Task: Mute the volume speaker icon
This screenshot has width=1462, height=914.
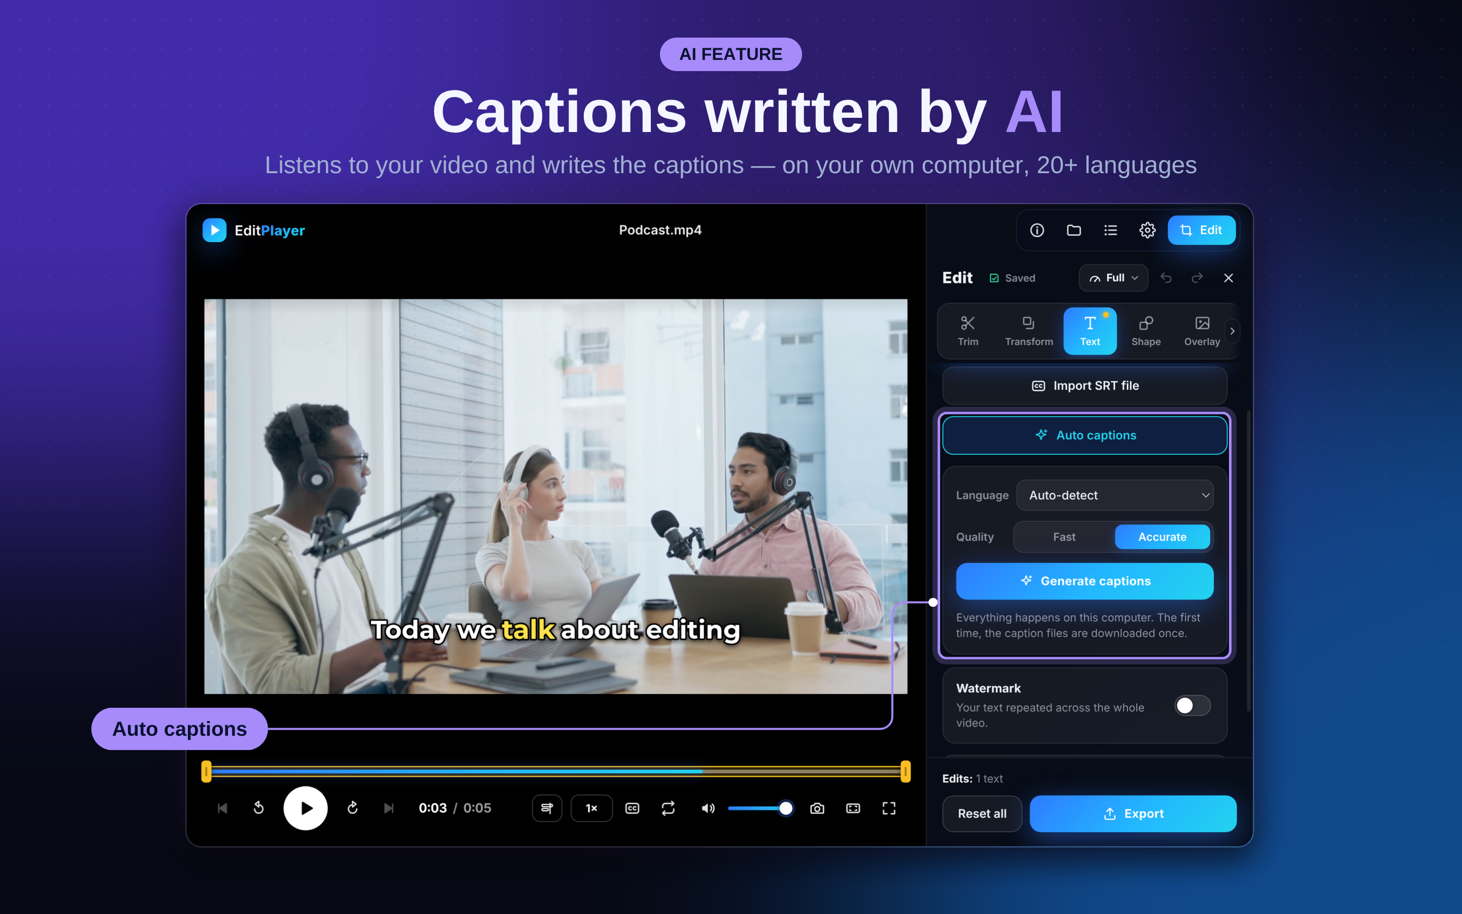Action: [708, 808]
